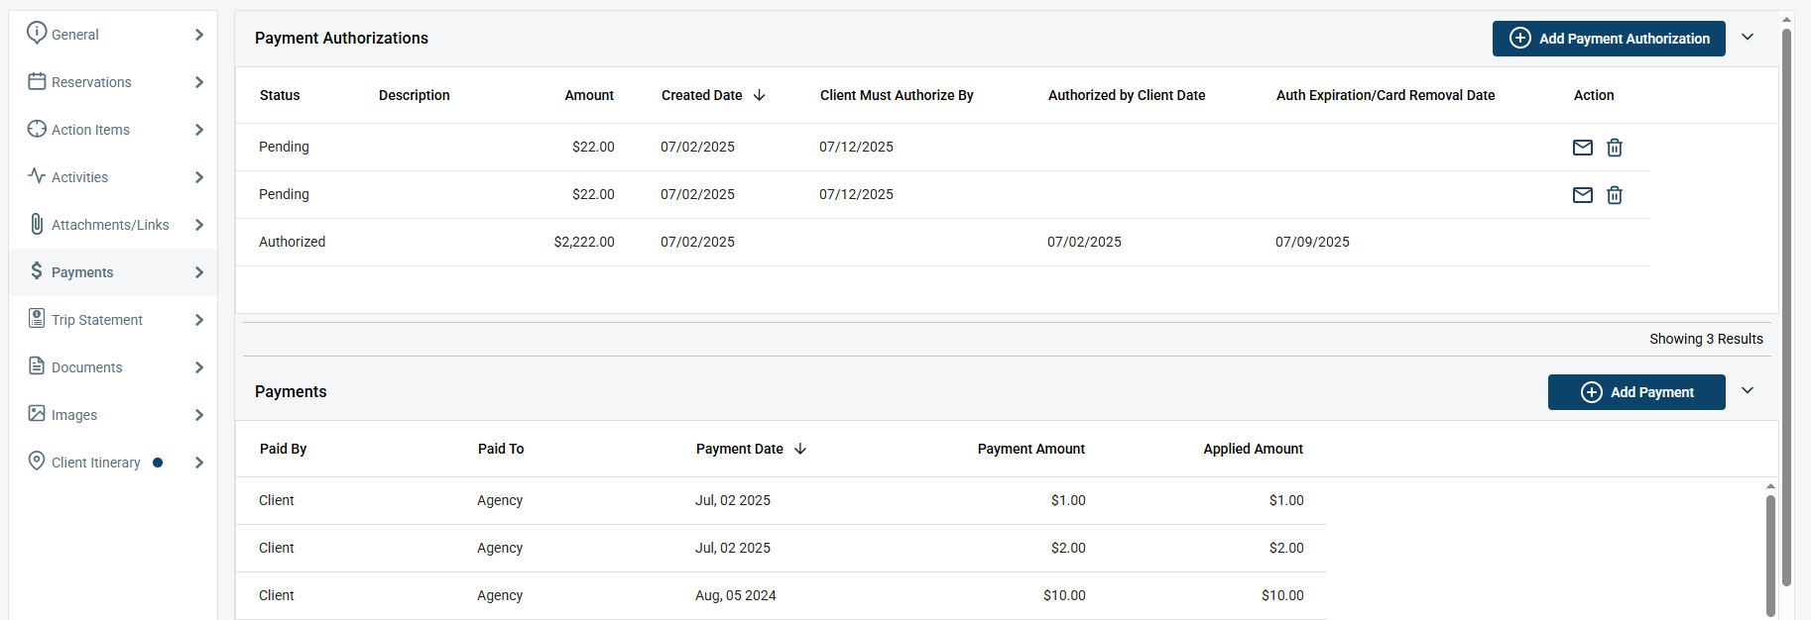Click the Activities pulse icon
Image resolution: width=1811 pixels, height=620 pixels.
tap(37, 175)
